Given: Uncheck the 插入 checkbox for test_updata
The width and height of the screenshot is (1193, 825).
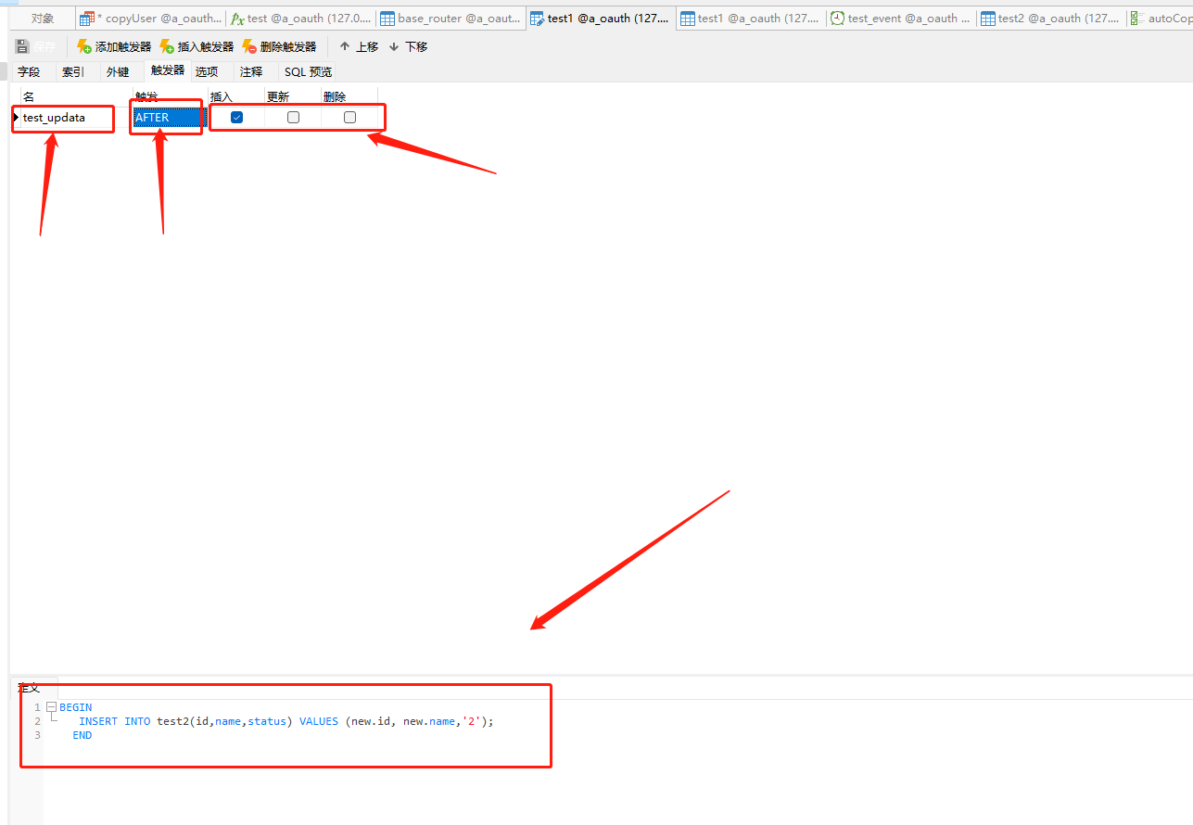Looking at the screenshot, I should 236,118.
